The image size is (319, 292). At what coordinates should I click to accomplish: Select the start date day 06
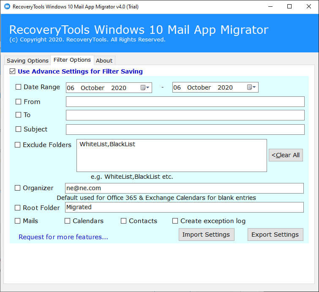pyautogui.click(x=71, y=88)
